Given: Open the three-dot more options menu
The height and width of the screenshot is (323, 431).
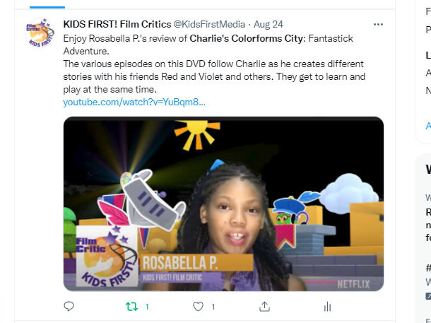Looking at the screenshot, I should (x=378, y=25).
